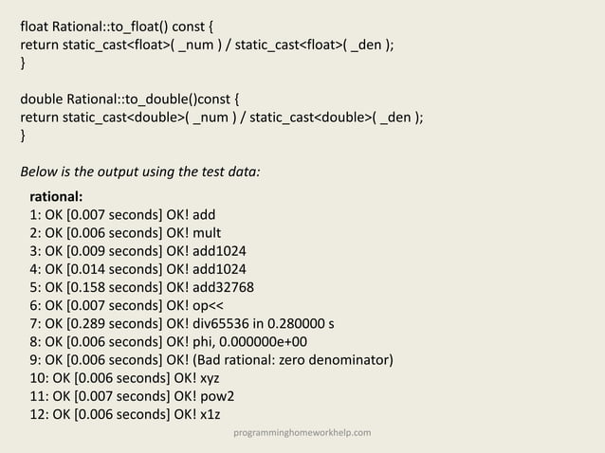Select test result line 1 add
The height and width of the screenshot is (453, 605).
pos(122,215)
